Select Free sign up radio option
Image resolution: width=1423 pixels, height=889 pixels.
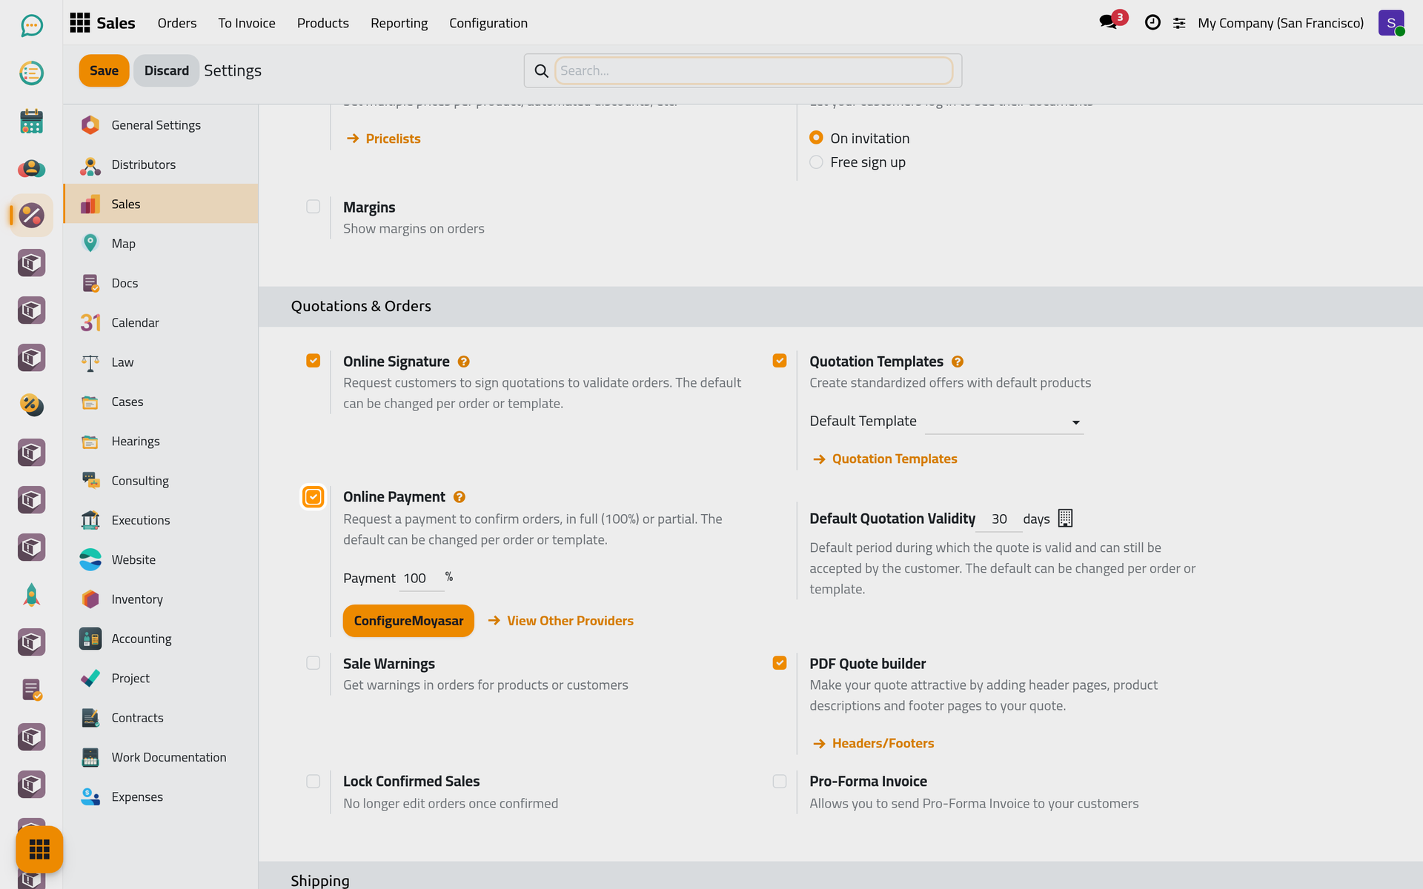(816, 162)
